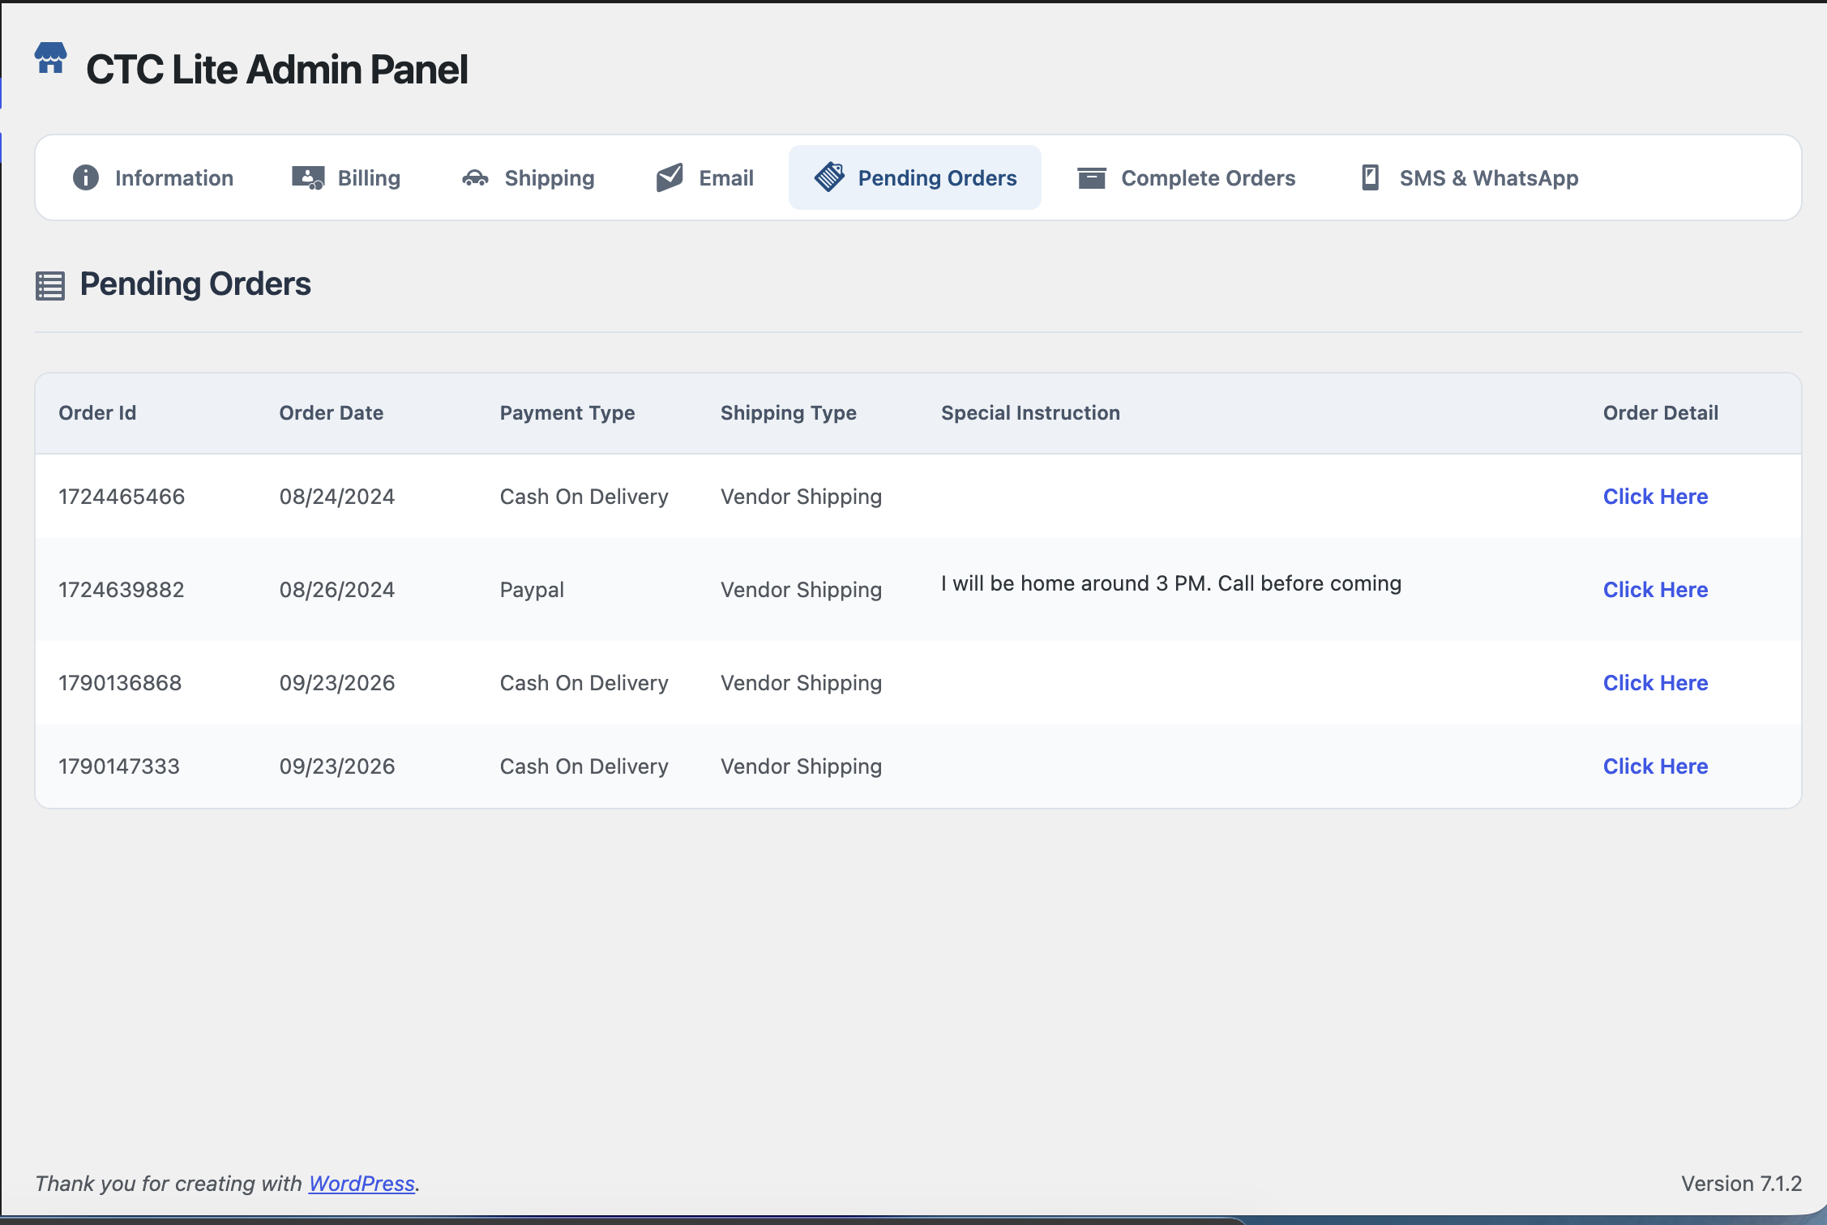The image size is (1827, 1225).
Task: Click the store icon beside CTC Lite Admin Panel
Action: pyautogui.click(x=50, y=58)
